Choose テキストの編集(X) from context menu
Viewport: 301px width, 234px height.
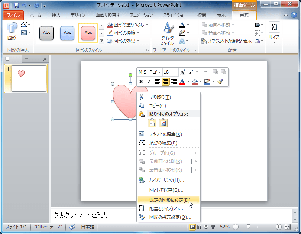(x=169, y=134)
